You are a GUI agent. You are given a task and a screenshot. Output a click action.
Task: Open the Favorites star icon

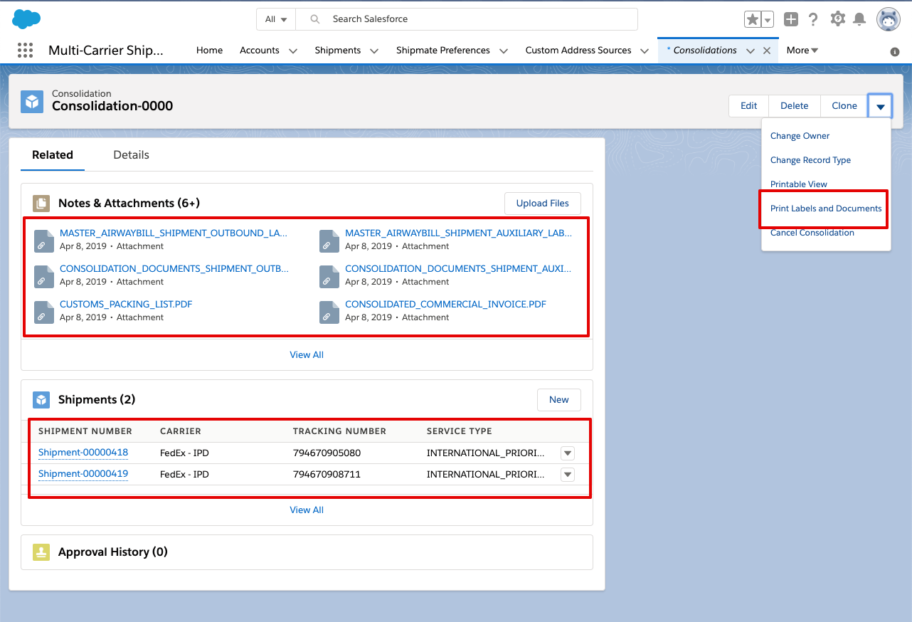tap(753, 19)
